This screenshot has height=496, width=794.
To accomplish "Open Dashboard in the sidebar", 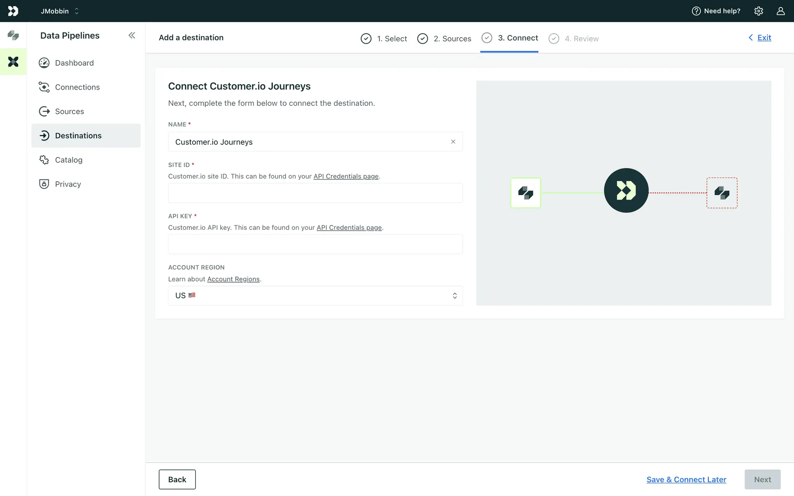I will pyautogui.click(x=74, y=63).
